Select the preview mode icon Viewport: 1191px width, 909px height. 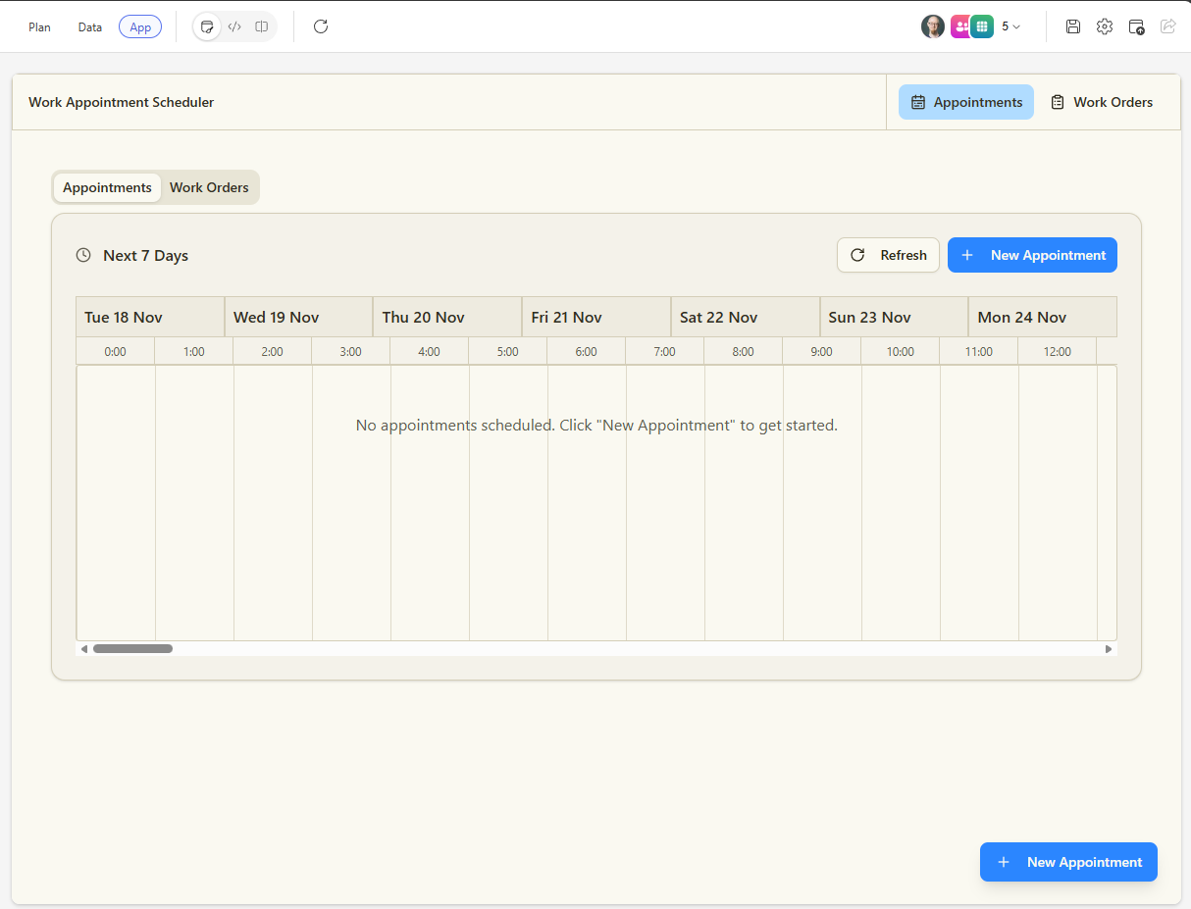coord(207,26)
